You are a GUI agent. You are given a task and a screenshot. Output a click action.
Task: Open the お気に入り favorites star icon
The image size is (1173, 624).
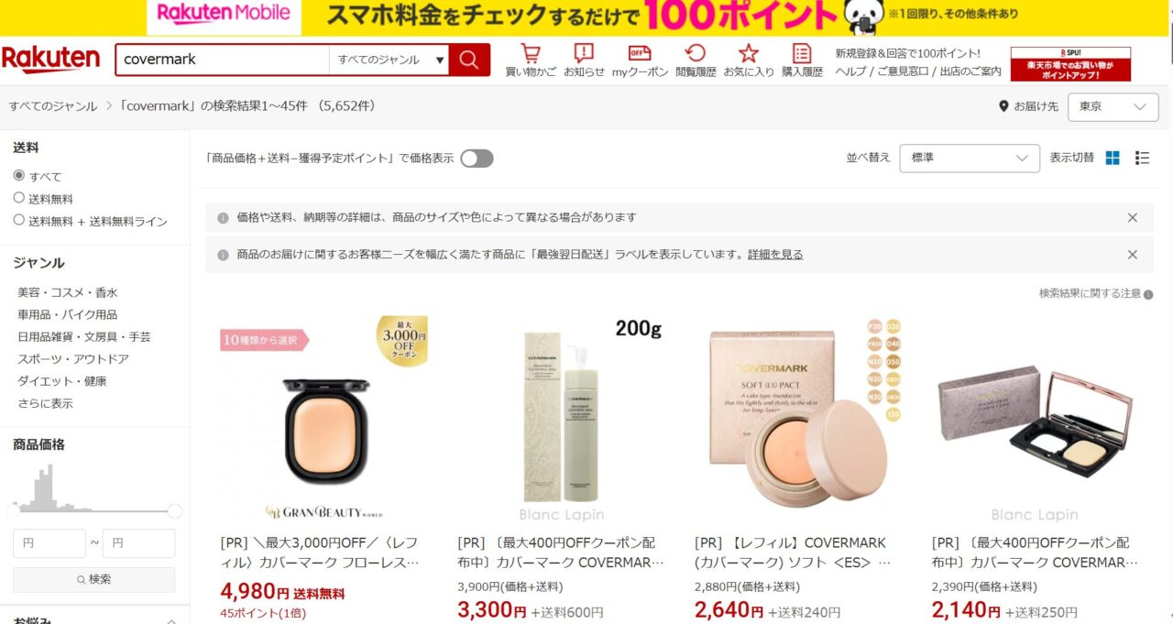coord(749,60)
